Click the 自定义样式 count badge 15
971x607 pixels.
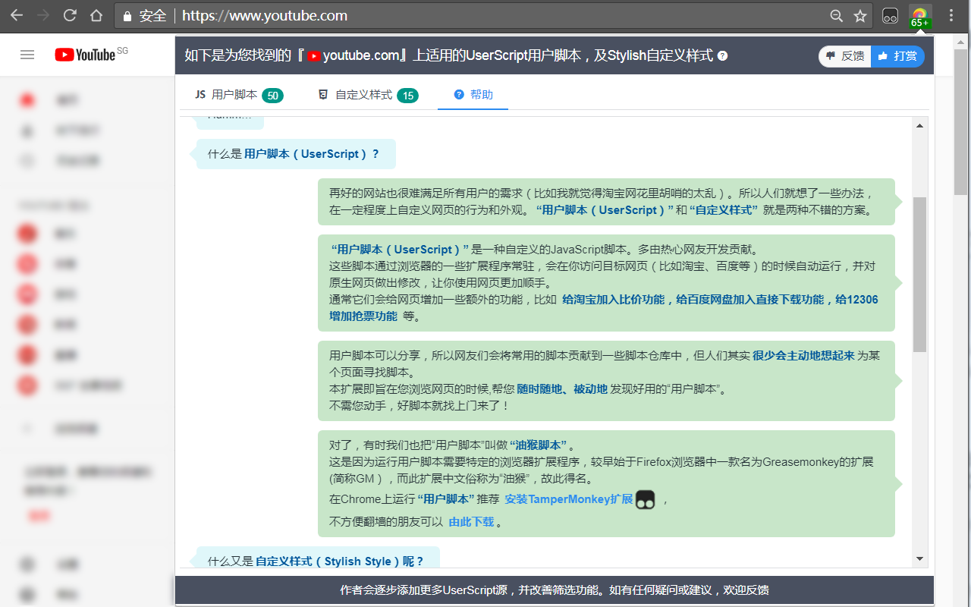(407, 96)
